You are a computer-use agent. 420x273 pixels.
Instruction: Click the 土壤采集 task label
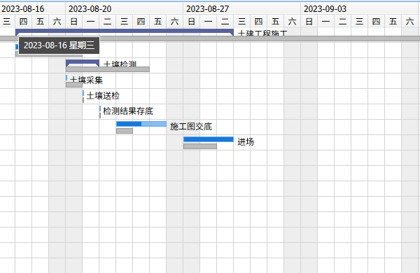click(86, 80)
